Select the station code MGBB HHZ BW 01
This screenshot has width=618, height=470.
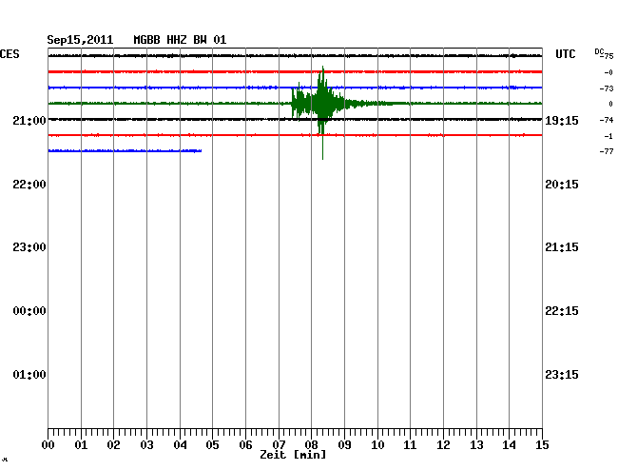tap(180, 40)
